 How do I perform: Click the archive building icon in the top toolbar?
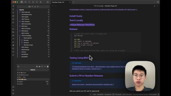[x=41, y=2]
